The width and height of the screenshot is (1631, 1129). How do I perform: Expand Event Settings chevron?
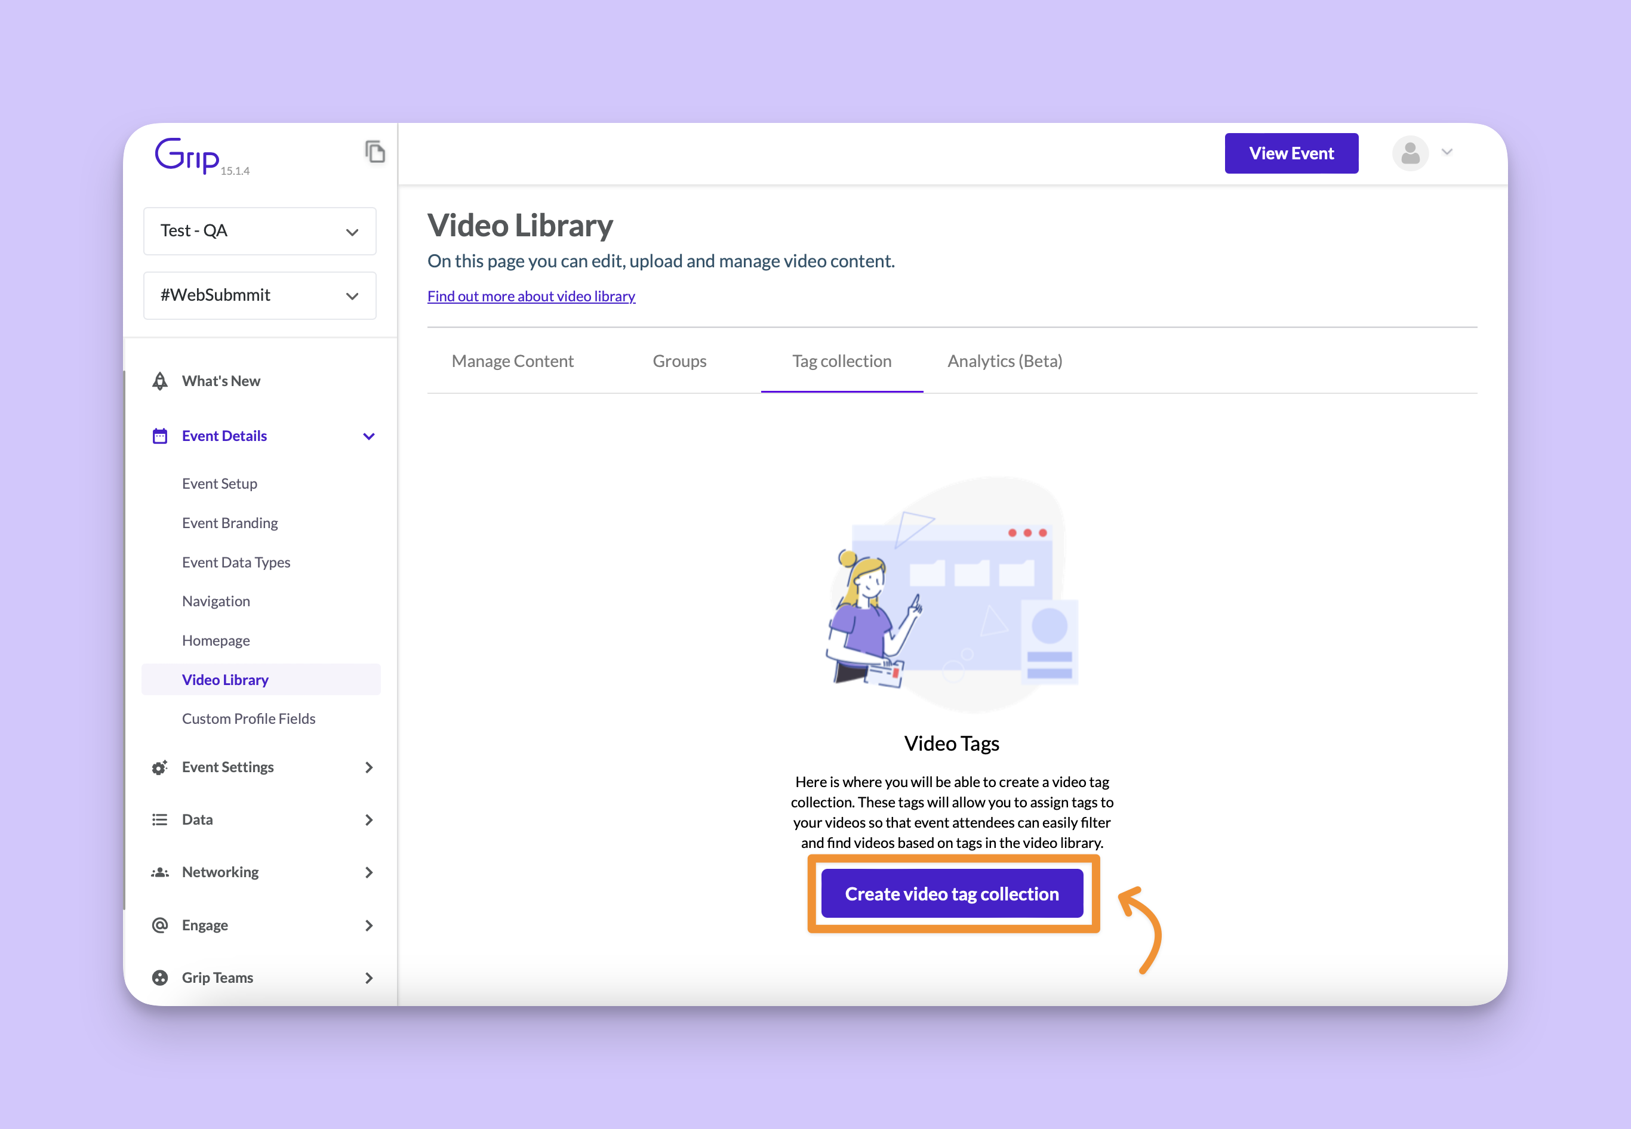(x=369, y=767)
